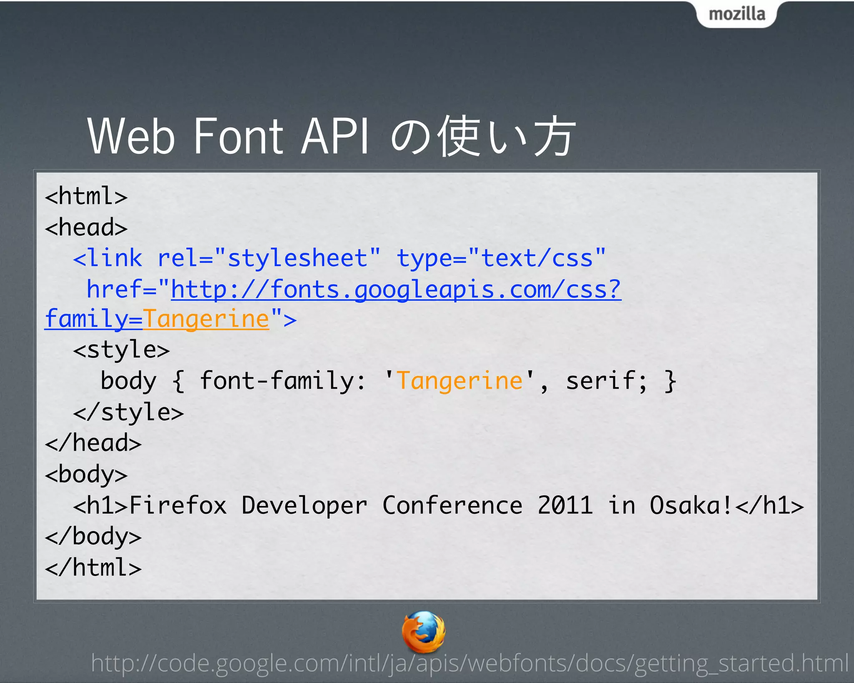Click the opening <body> tag

click(86, 475)
